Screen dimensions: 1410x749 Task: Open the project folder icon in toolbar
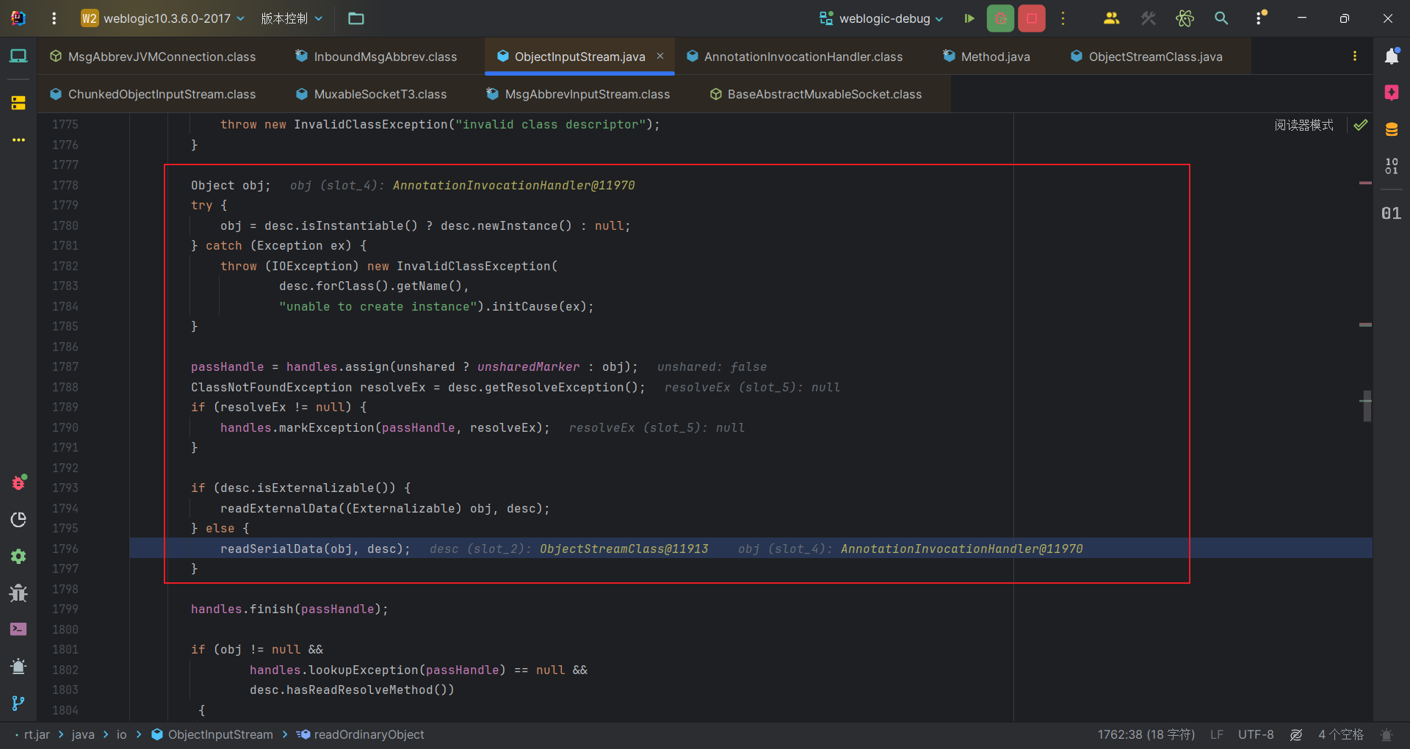(x=356, y=18)
